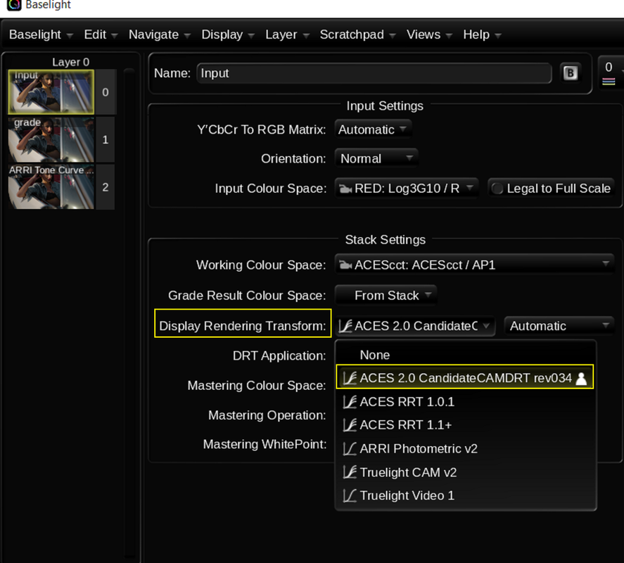Toggle Legal to Full Scale option
Image resolution: width=624 pixels, height=563 pixels.
(x=551, y=189)
